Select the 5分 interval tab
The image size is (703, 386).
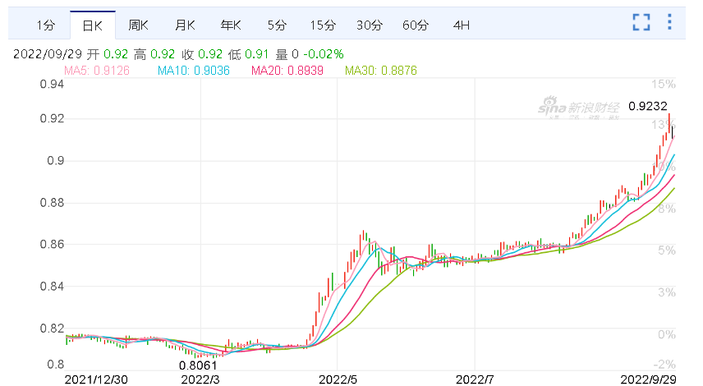277,25
